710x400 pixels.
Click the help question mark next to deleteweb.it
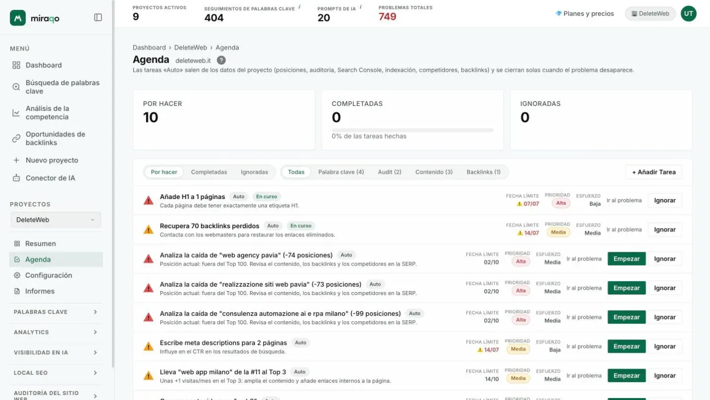click(x=221, y=60)
